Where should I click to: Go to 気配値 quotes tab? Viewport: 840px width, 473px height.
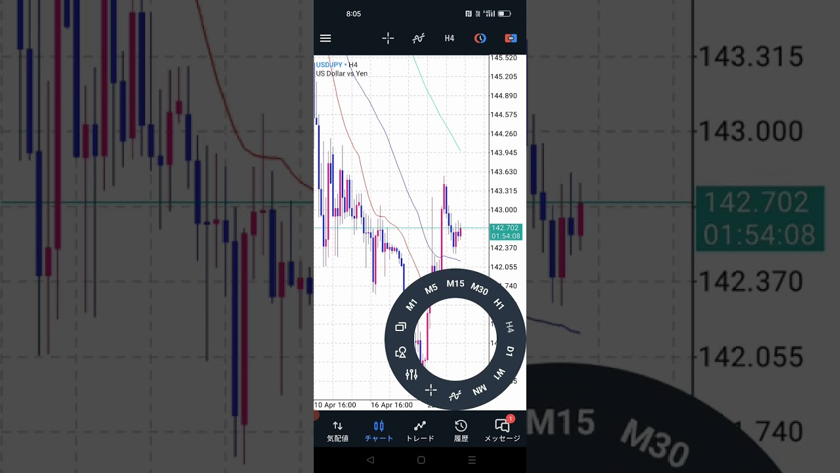337,431
